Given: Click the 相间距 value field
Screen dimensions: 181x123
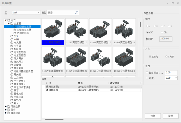Looking at the screenshot, I should 166,39.
